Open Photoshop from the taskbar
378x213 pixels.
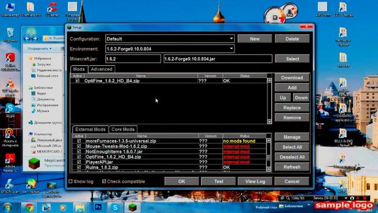tap(98, 207)
